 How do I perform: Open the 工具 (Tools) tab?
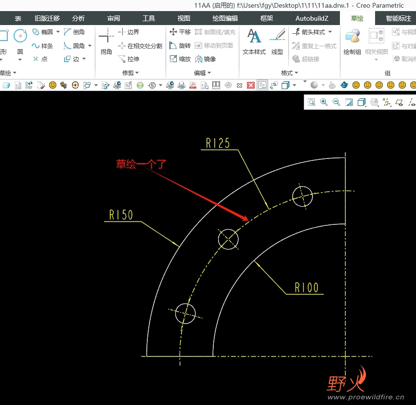[149, 18]
